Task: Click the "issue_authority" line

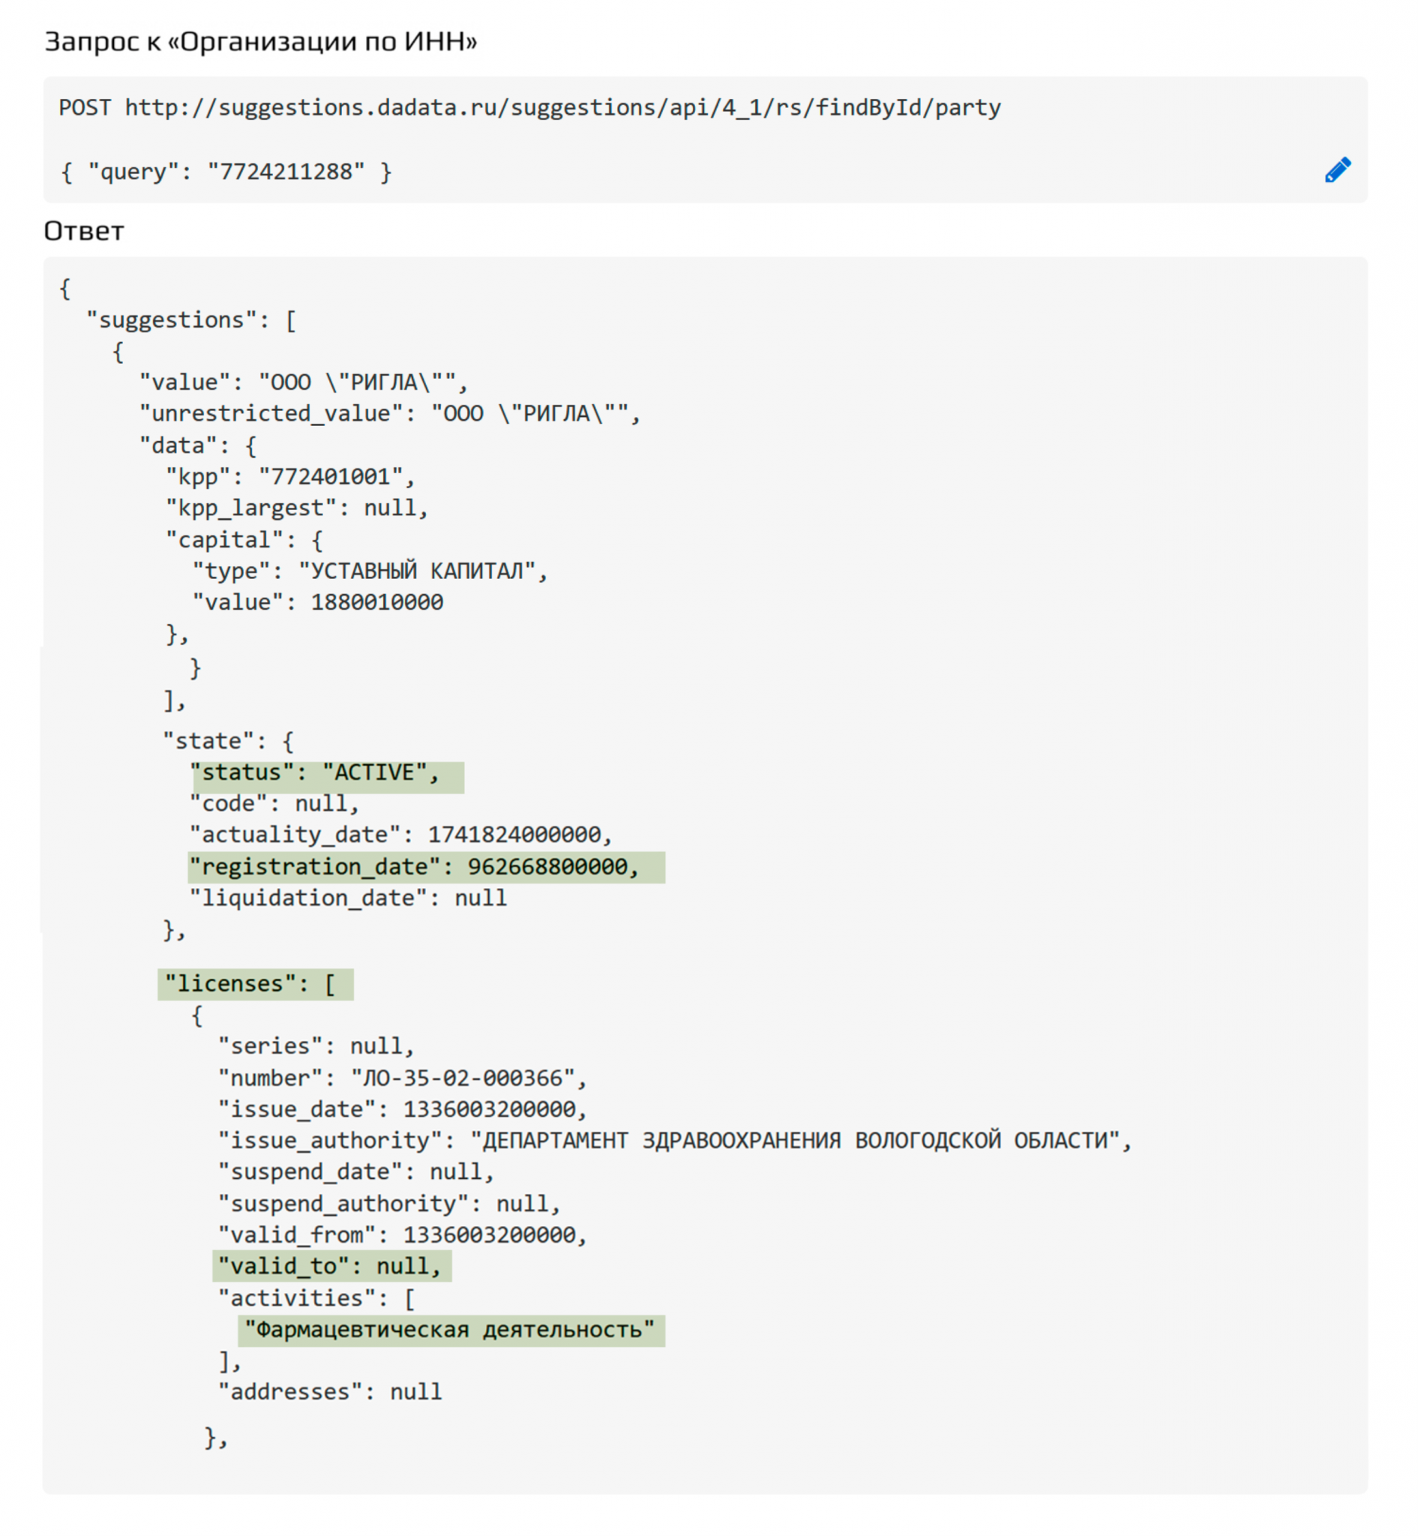Action: click(x=673, y=1141)
